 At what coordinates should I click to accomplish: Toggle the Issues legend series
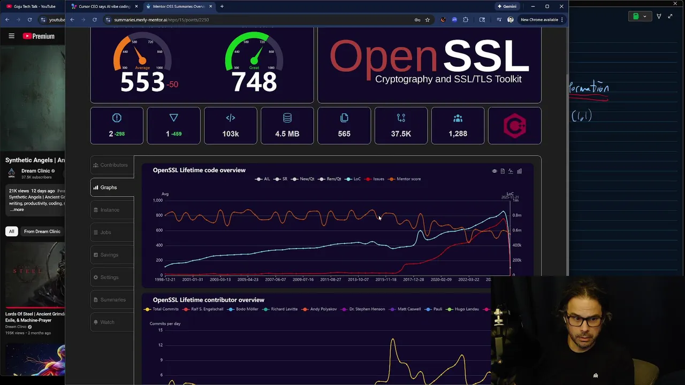tap(375, 179)
